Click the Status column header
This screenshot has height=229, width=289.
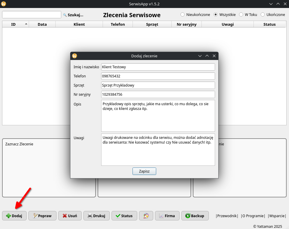click(x=269, y=24)
